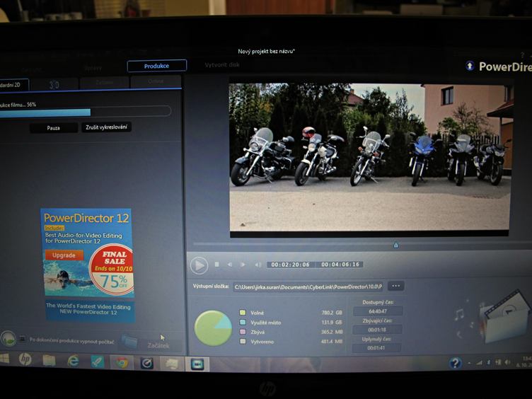Click the Uplynulý čas value 00:01:41

click(x=376, y=348)
